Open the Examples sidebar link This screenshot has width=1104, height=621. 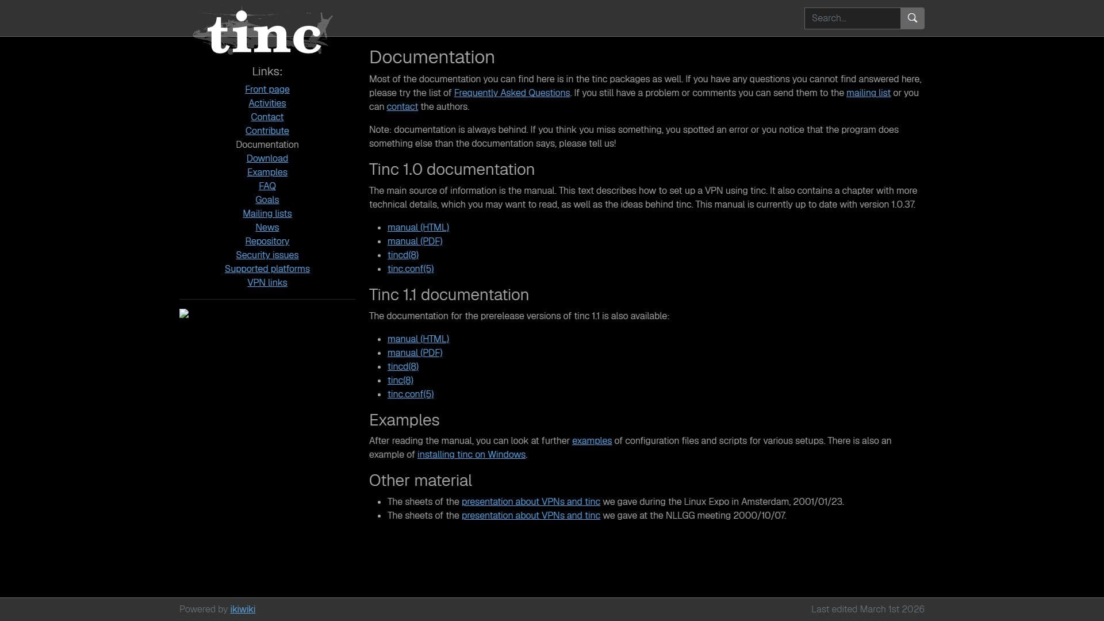pyautogui.click(x=267, y=172)
